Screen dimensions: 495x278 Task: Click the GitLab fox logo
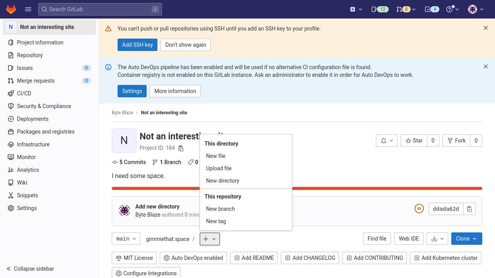(x=11, y=9)
